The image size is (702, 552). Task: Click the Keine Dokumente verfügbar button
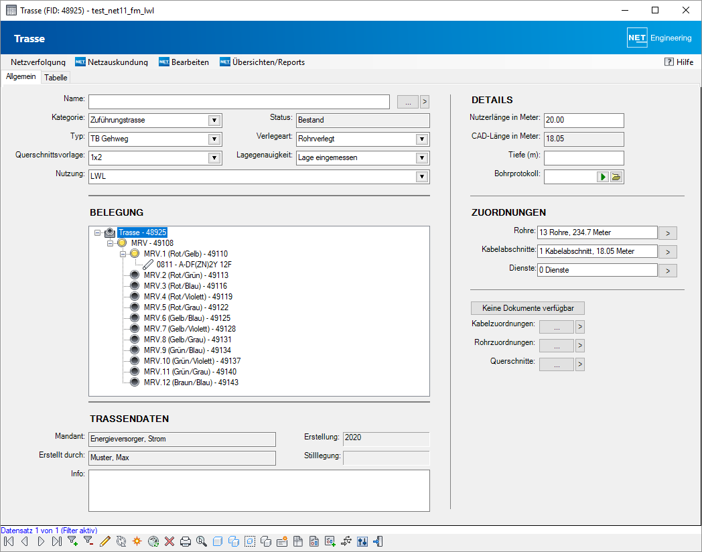(x=528, y=308)
